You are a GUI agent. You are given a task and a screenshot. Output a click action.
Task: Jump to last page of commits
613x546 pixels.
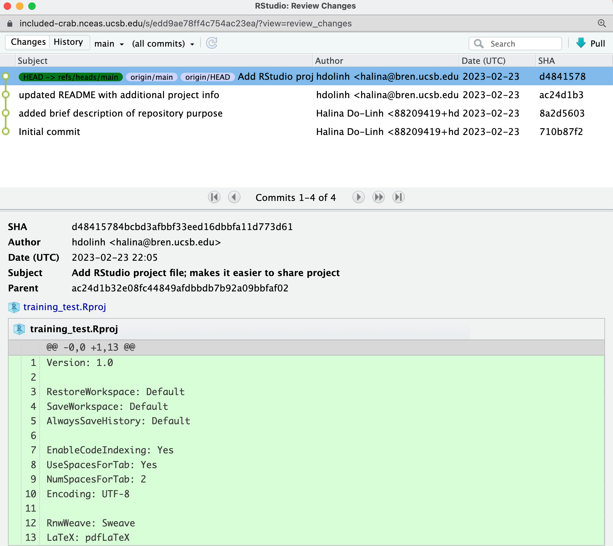click(398, 197)
